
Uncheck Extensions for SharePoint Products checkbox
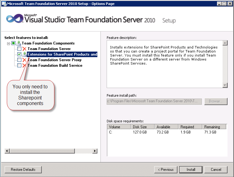click(19, 54)
